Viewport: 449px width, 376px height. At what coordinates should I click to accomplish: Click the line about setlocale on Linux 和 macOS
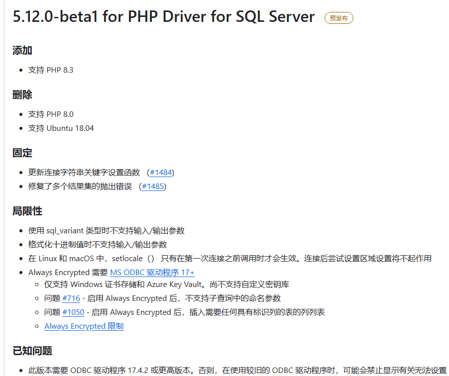pyautogui.click(x=229, y=259)
